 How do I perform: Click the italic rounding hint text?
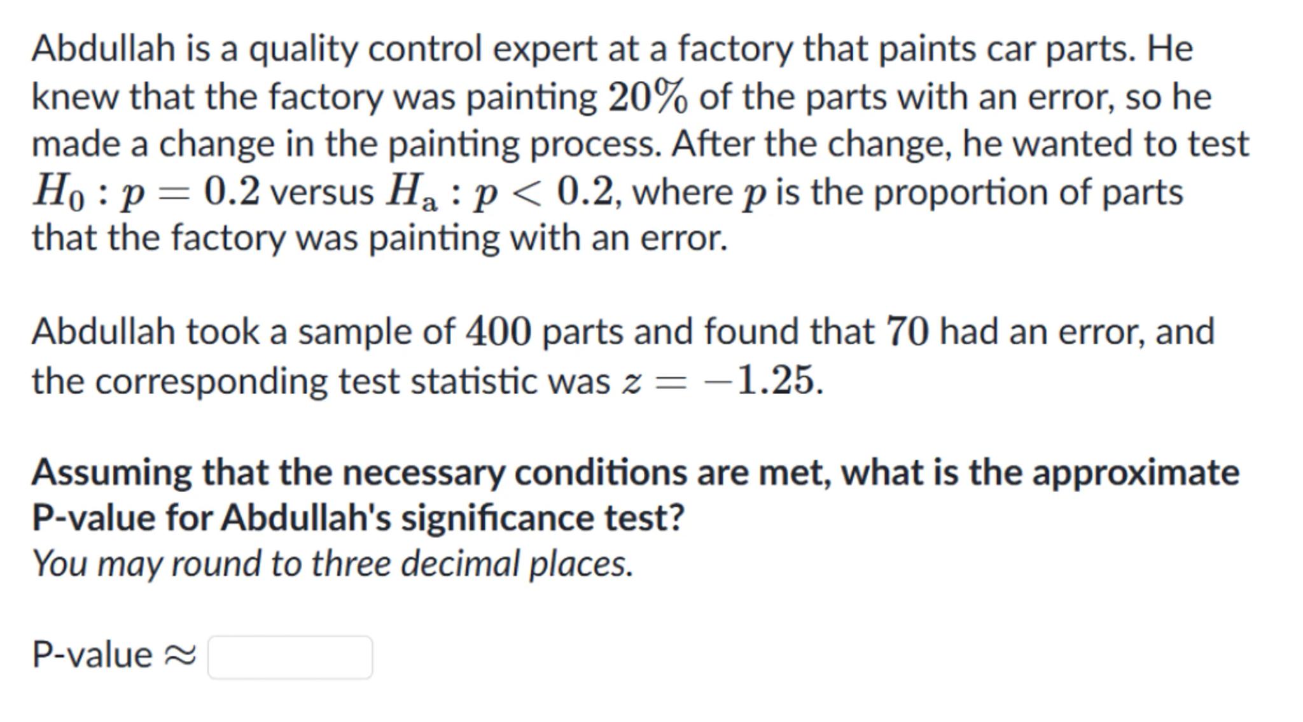(332, 564)
